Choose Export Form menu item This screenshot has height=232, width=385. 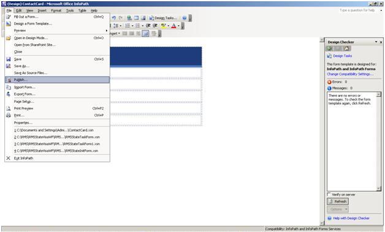[57, 94]
